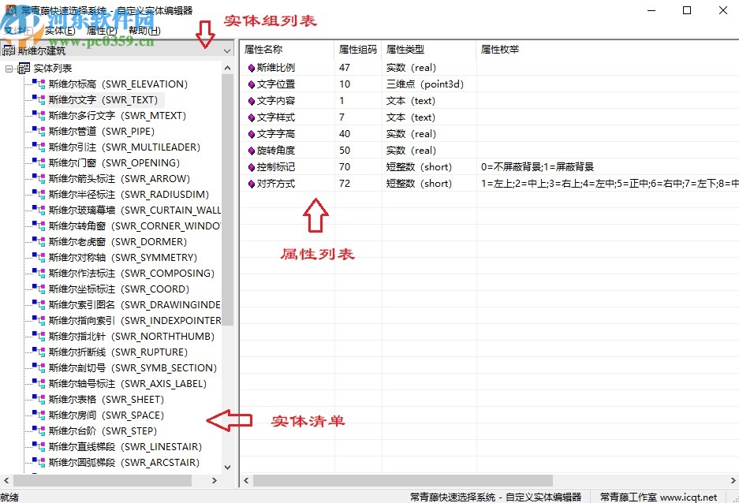The height and width of the screenshot is (503, 739).
Task: Click the 斯维尔箭头标注 (SWR_ARROW) entity icon
Action: [x=38, y=178]
